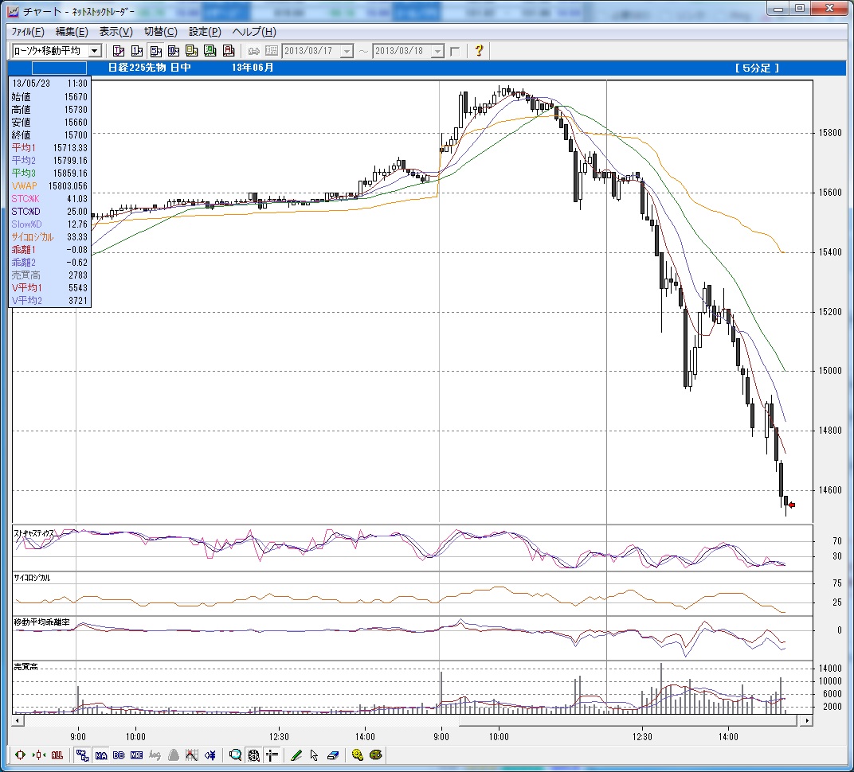The width and height of the screenshot is (854, 772).
Task: Open the color palette icon
Action: coord(375,754)
